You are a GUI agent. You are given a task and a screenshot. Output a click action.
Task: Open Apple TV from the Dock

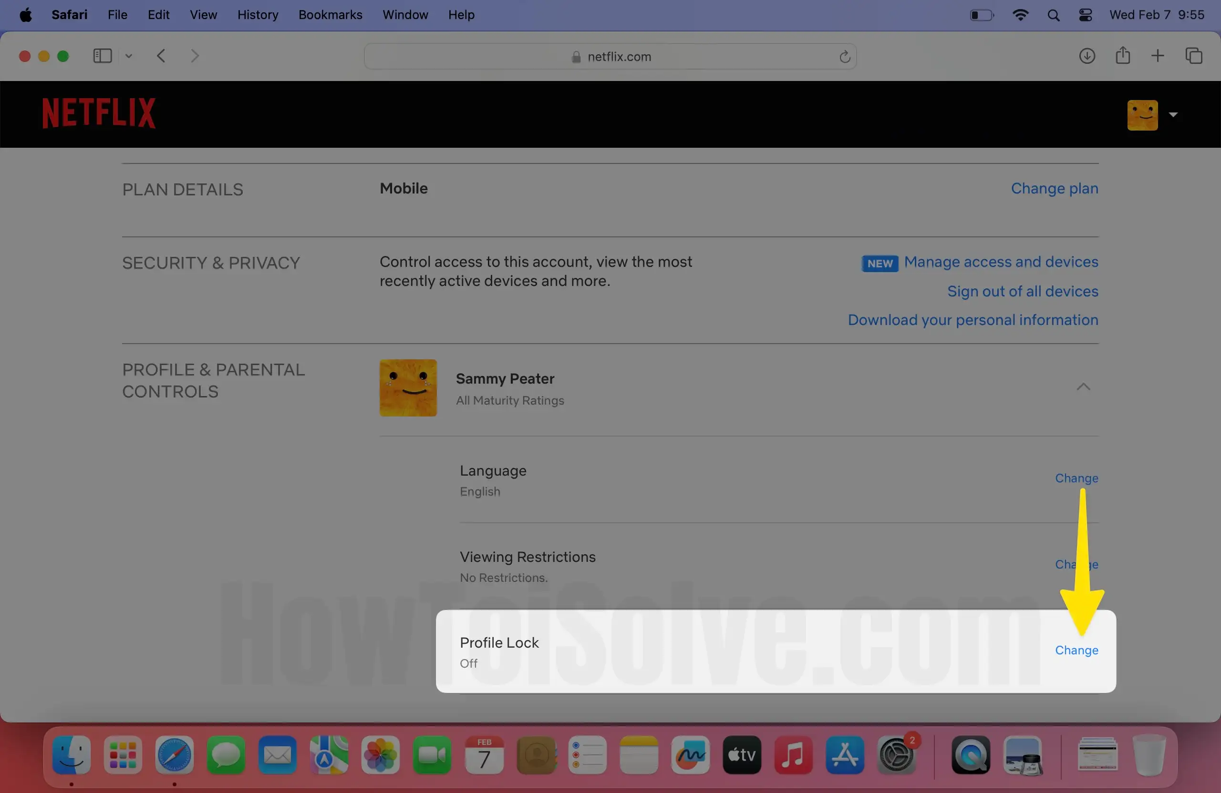point(741,754)
